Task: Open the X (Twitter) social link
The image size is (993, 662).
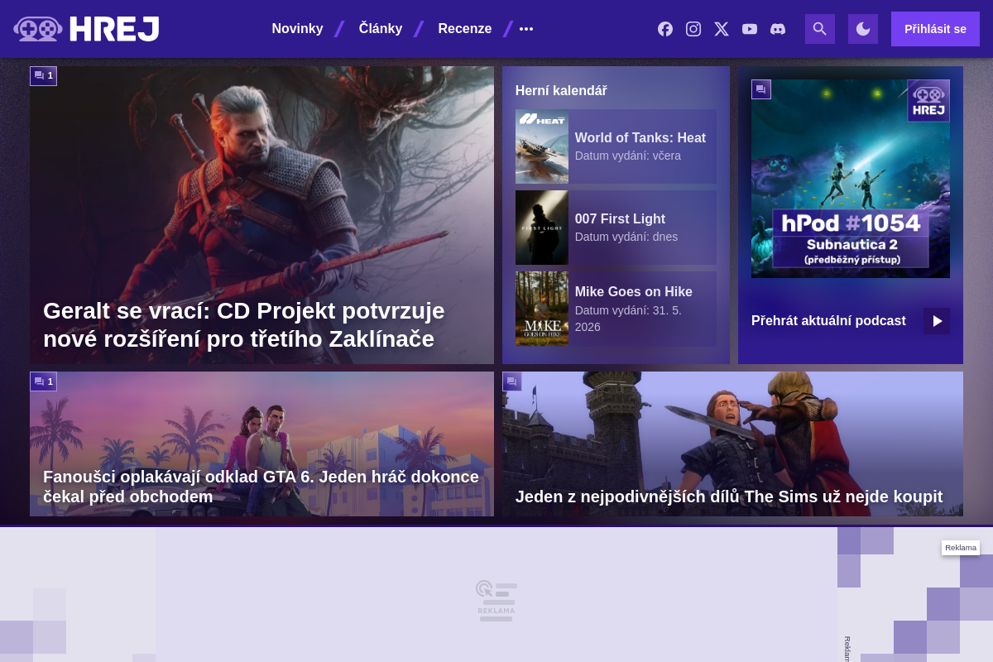Action: pos(722,29)
